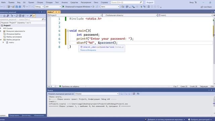Close the main.c tab

pyautogui.click(x=59, y=12)
